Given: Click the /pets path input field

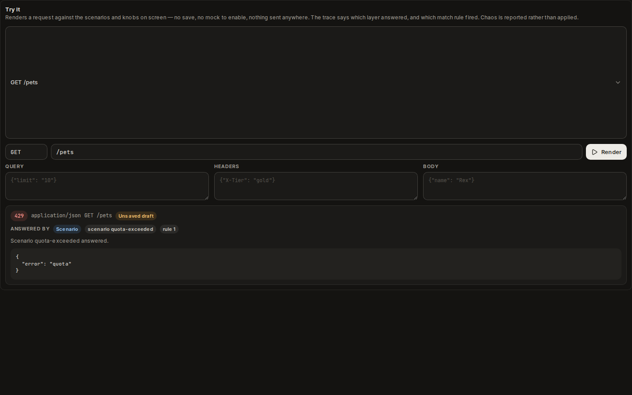Looking at the screenshot, I should 316,152.
